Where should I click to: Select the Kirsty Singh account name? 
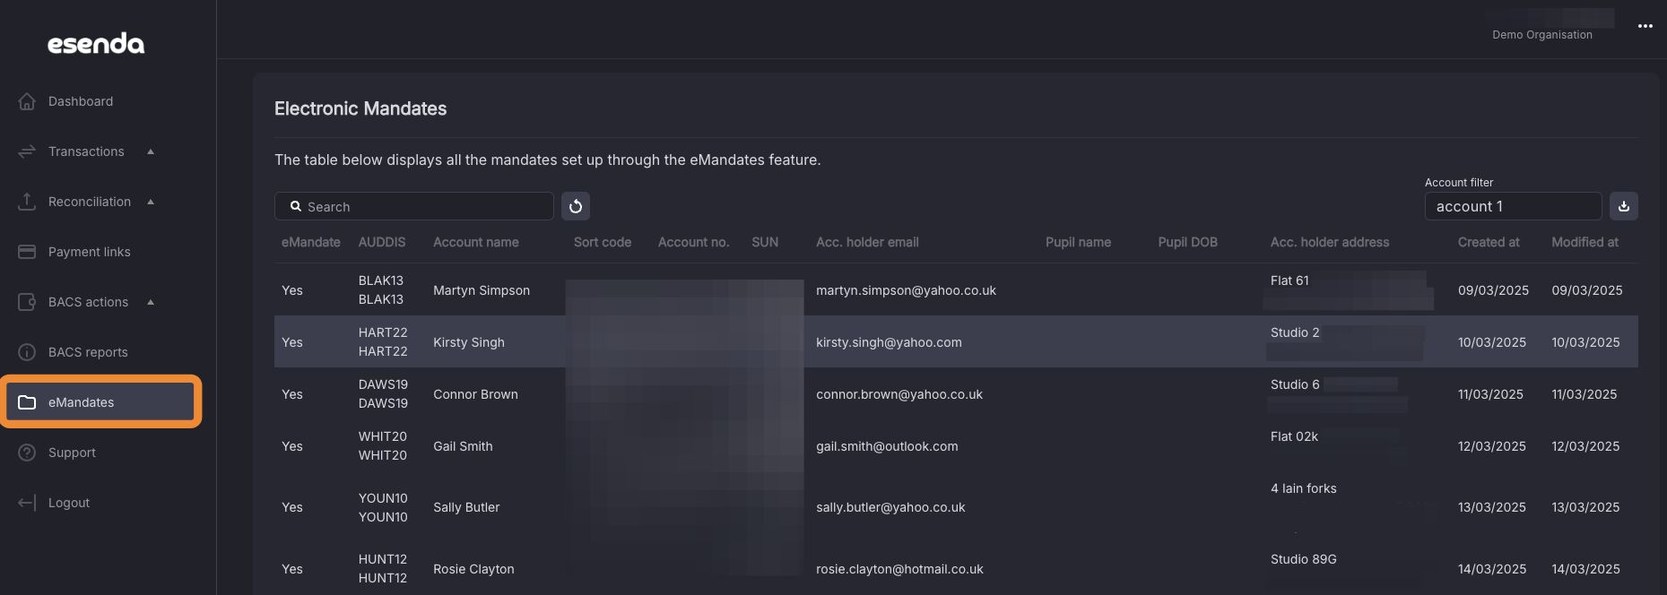(469, 342)
